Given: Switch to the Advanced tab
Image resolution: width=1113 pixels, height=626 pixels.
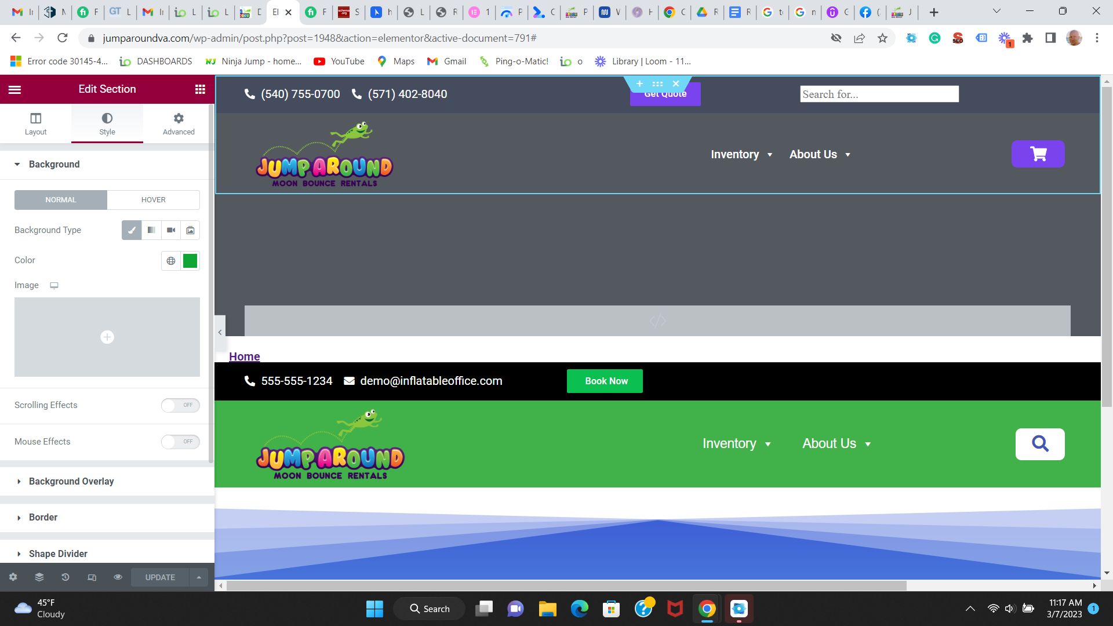Looking at the screenshot, I should coord(179,124).
